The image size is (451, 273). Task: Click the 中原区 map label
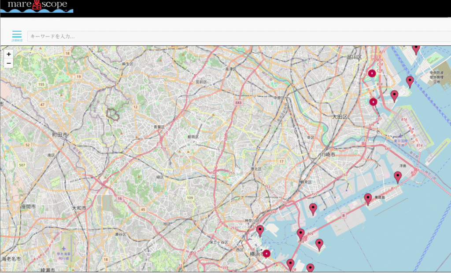click(x=279, y=98)
